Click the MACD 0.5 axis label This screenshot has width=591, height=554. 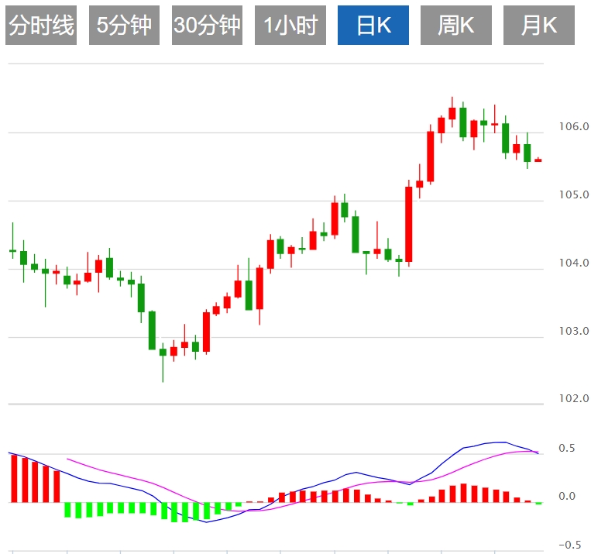click(x=567, y=448)
